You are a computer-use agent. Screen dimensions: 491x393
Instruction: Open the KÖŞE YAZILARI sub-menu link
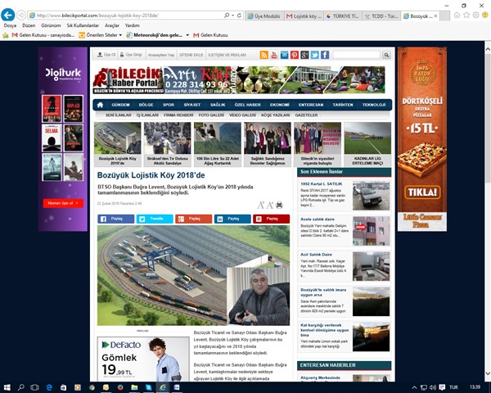275,115
